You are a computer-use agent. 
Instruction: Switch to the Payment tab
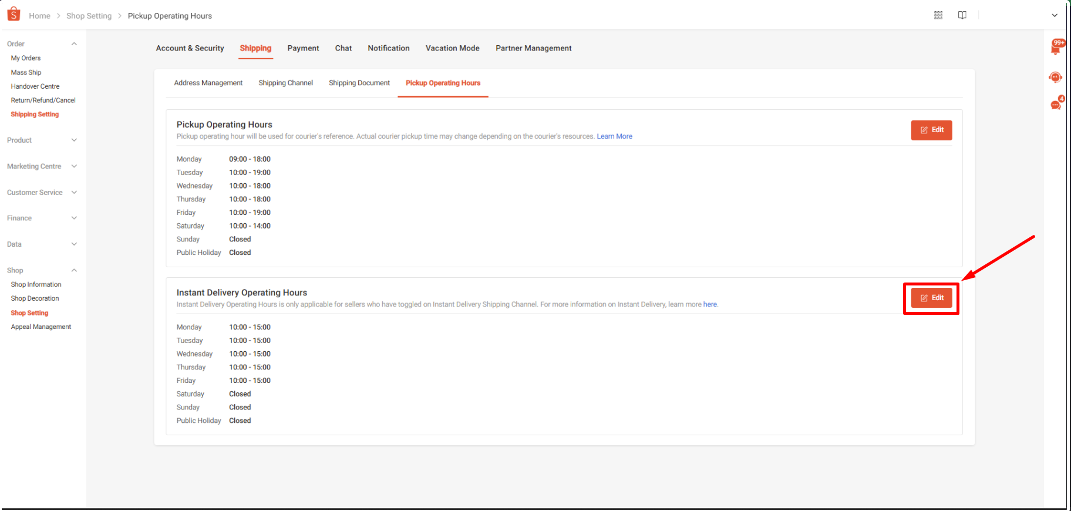tap(303, 48)
